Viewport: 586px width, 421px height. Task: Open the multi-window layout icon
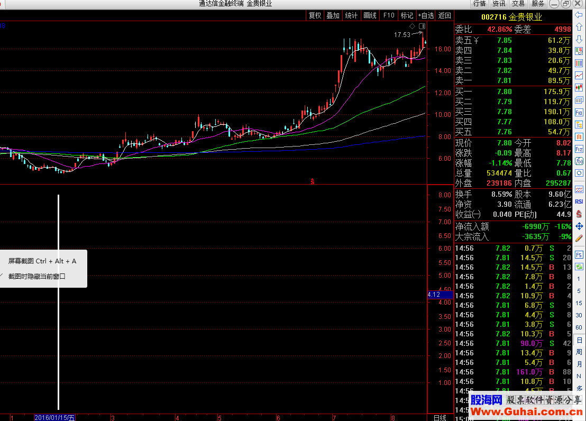pyautogui.click(x=579, y=100)
